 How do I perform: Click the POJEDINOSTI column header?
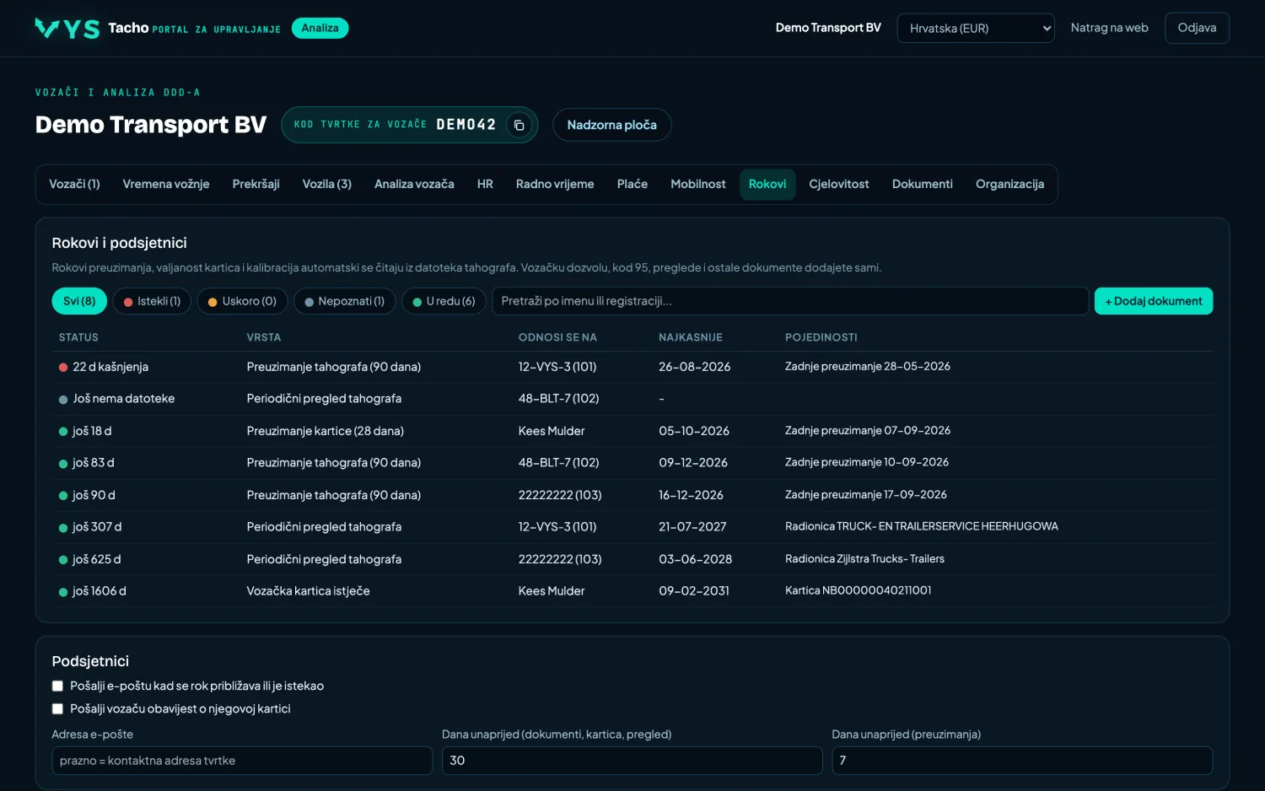pos(821,337)
